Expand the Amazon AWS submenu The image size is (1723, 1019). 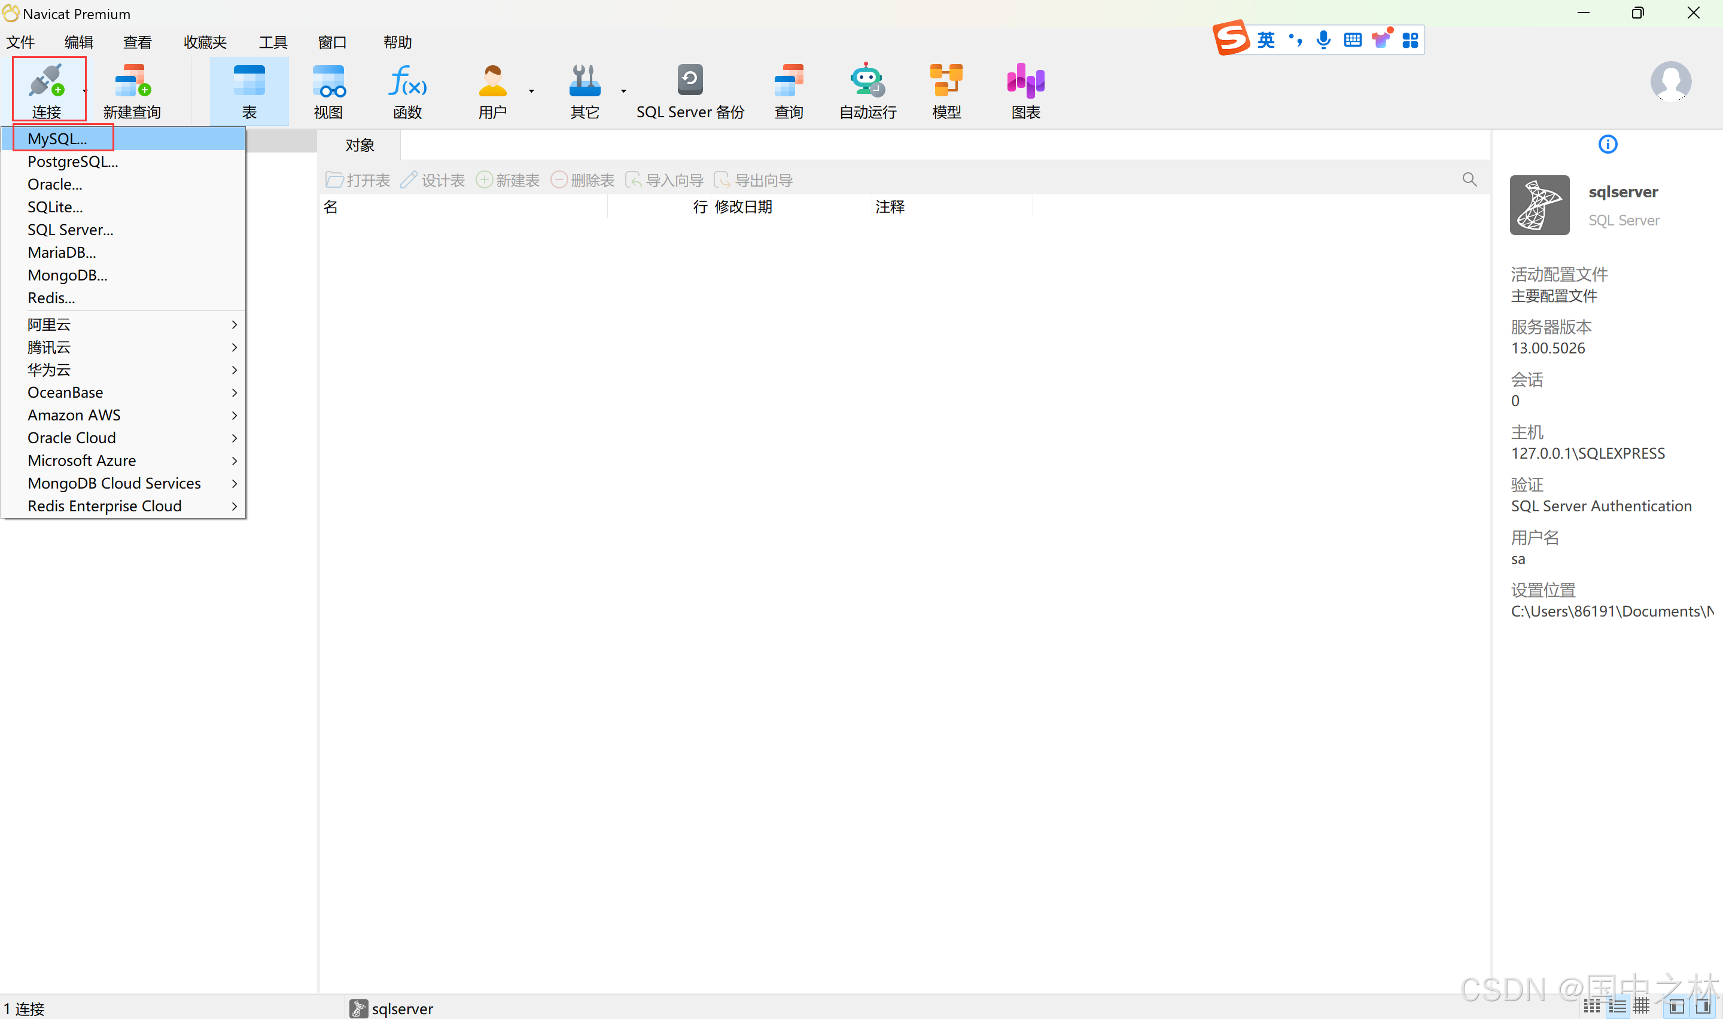tap(123, 415)
